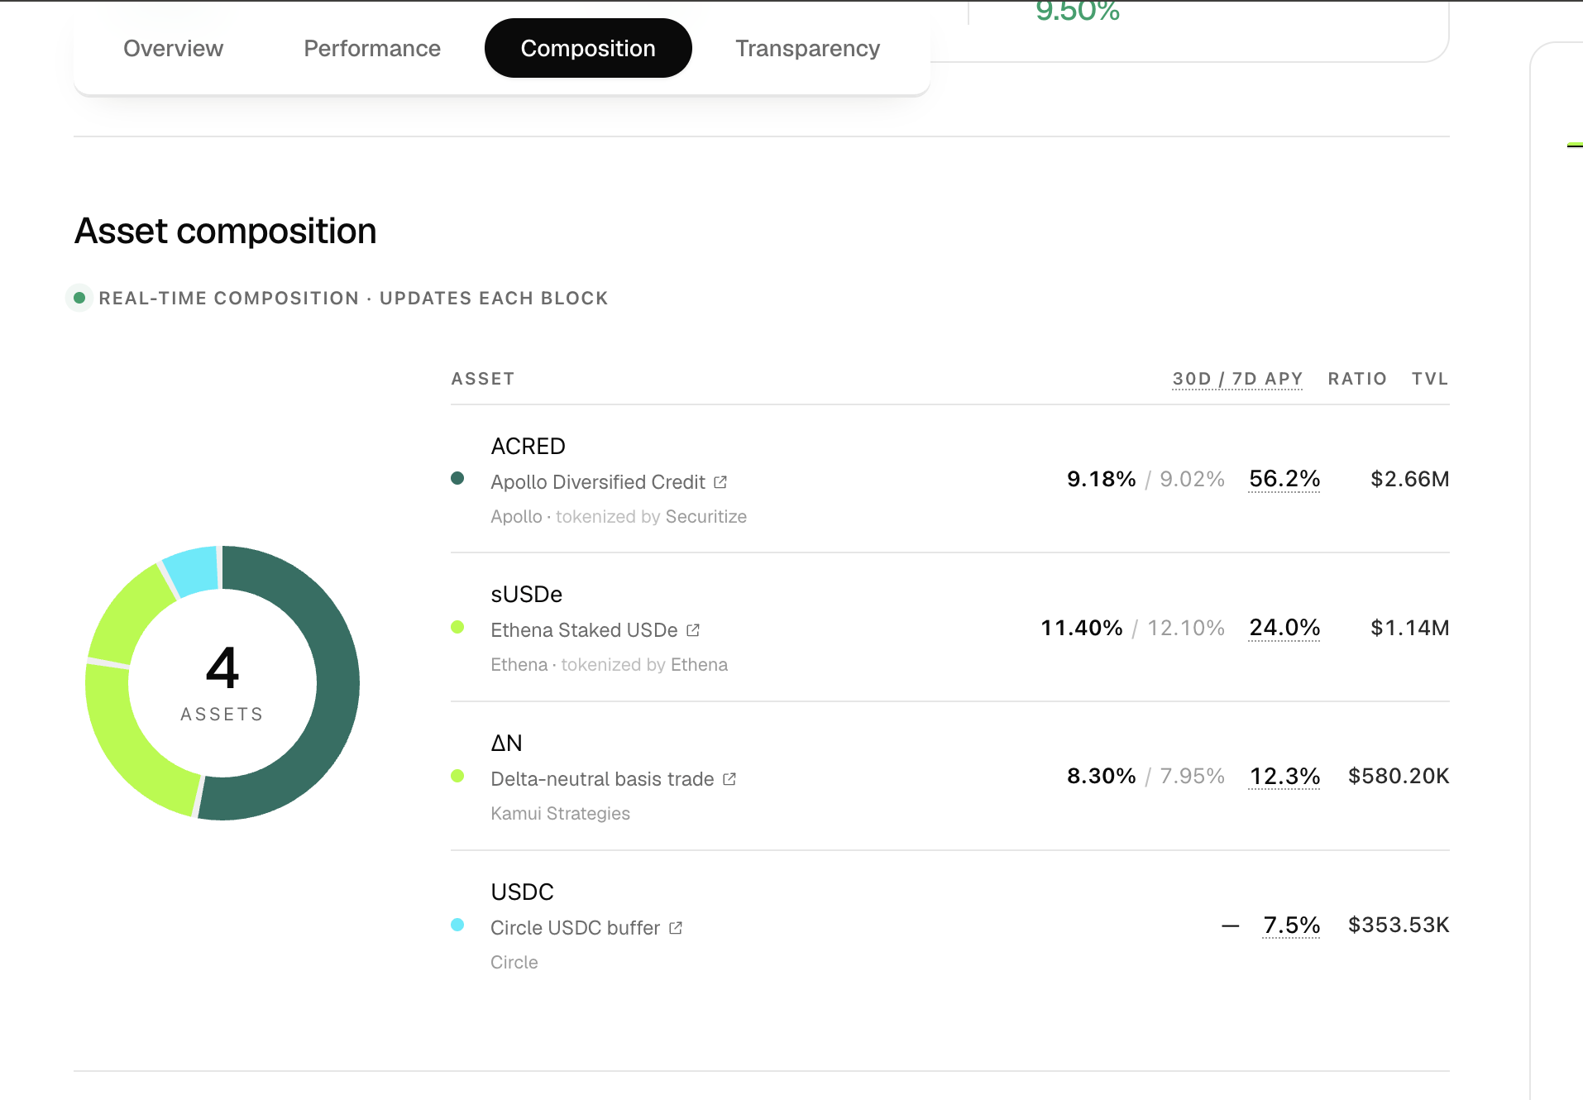Click ACRED ratio value 56.2%

tap(1284, 479)
